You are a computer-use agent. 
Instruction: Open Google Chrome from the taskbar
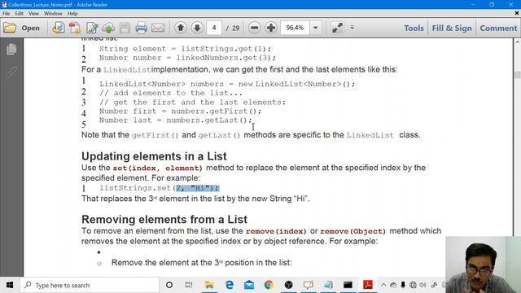(269, 285)
